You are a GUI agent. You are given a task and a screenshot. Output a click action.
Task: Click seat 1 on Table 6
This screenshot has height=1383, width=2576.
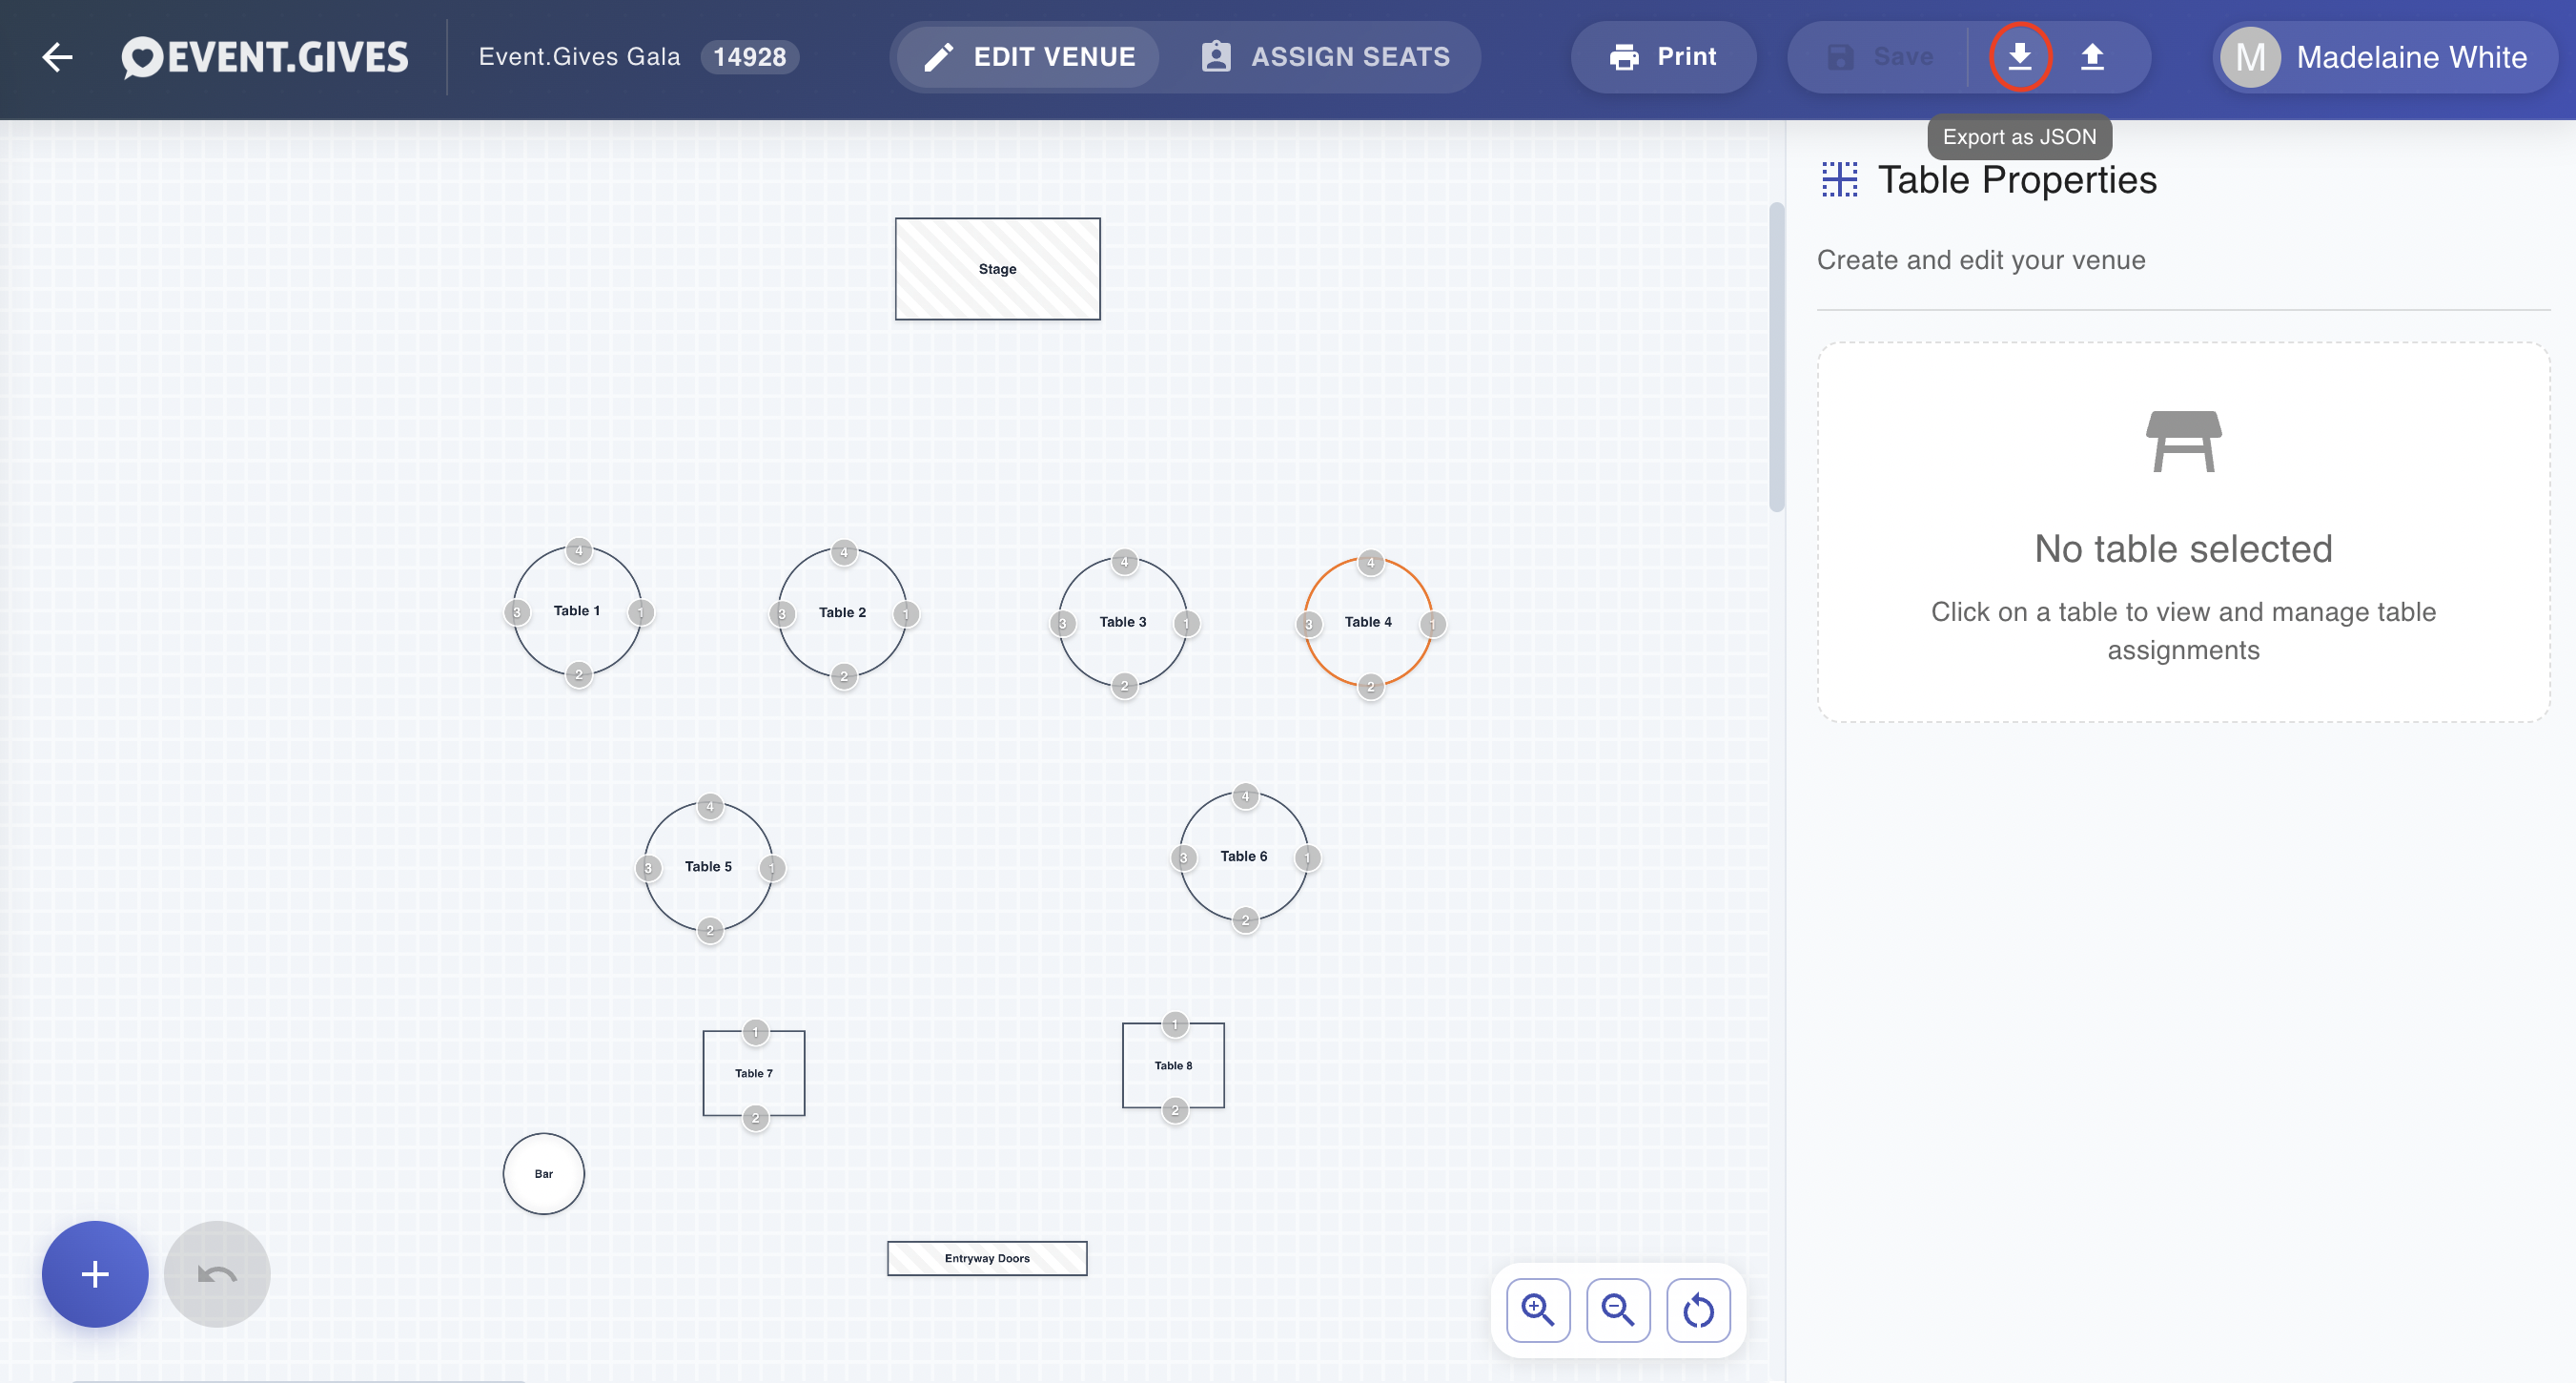(x=1307, y=858)
